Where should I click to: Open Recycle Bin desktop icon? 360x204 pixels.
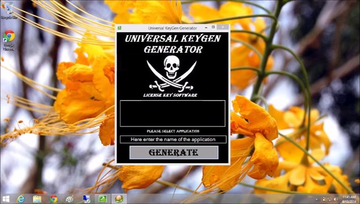[x=9, y=10]
